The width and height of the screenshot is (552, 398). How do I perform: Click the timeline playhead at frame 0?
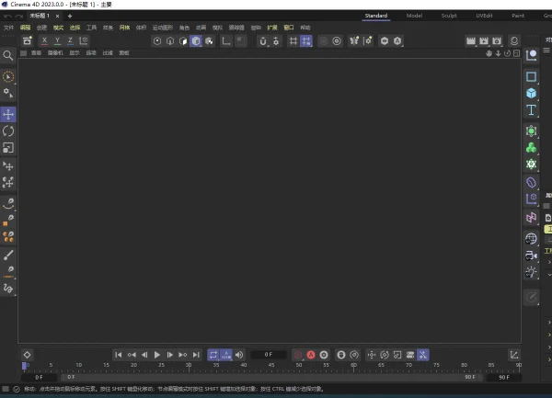click(x=24, y=366)
